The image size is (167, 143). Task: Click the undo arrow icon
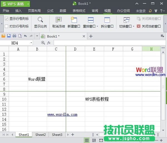pyautogui.click(x=25, y=36)
